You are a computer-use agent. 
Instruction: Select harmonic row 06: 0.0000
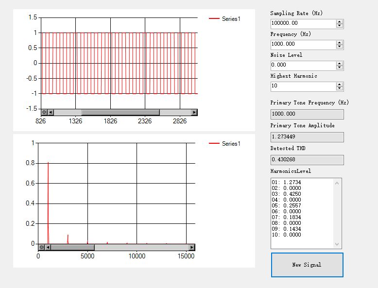pyautogui.click(x=286, y=211)
